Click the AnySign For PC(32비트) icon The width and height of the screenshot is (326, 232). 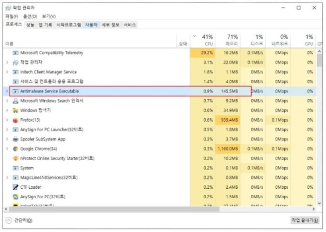pyautogui.click(x=15, y=197)
